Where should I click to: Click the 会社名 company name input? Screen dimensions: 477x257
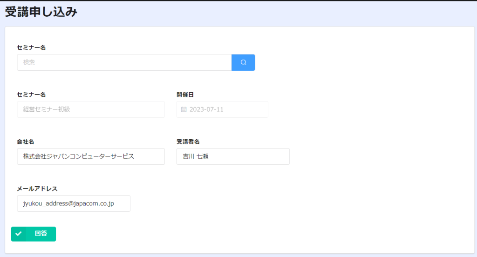coord(91,156)
